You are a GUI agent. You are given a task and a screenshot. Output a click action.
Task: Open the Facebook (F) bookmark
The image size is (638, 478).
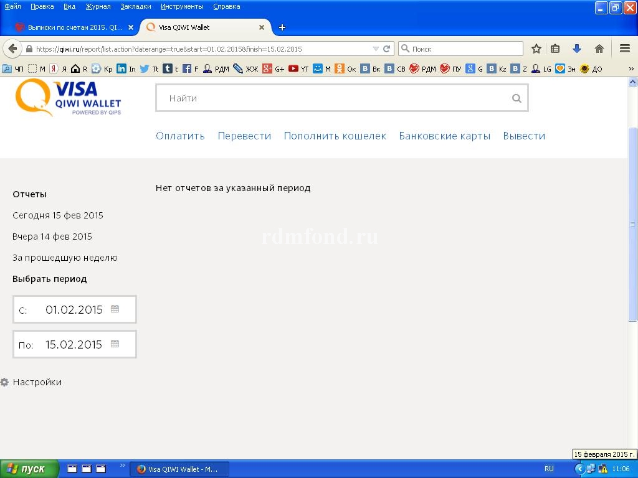click(x=191, y=68)
